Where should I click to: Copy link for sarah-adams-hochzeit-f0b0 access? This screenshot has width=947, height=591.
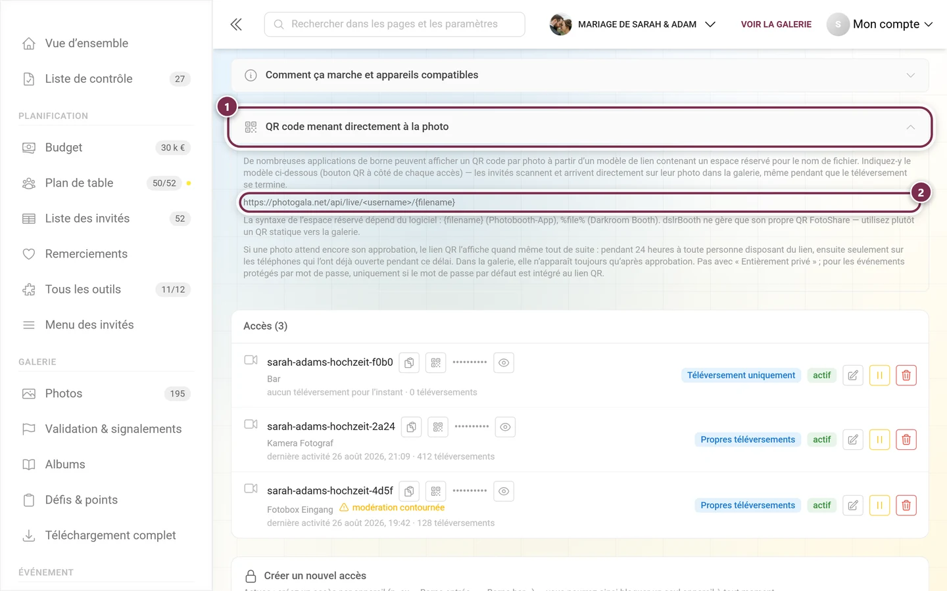click(409, 362)
